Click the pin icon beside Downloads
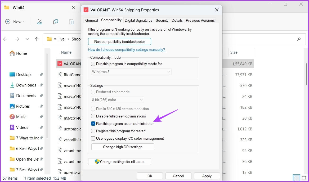The image size is (309, 182). click(41, 85)
